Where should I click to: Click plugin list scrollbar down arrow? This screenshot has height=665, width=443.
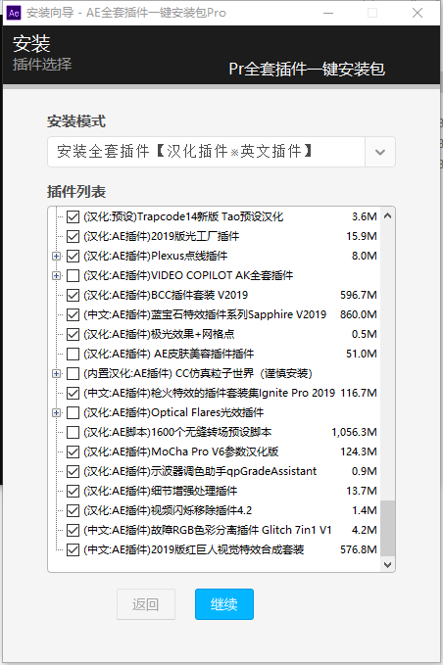(x=387, y=564)
